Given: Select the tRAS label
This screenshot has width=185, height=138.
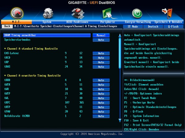Looking at the screenshot, I should (x=7, y=67).
